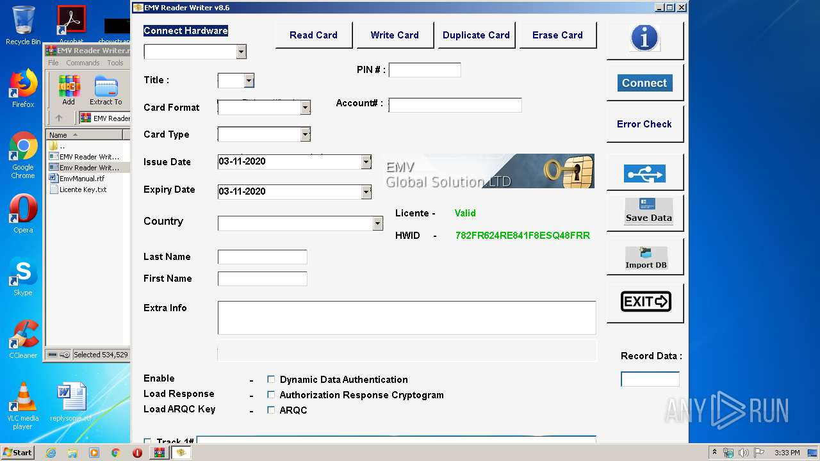
Task: Open the Expiry Date picker dropdown
Action: click(366, 191)
